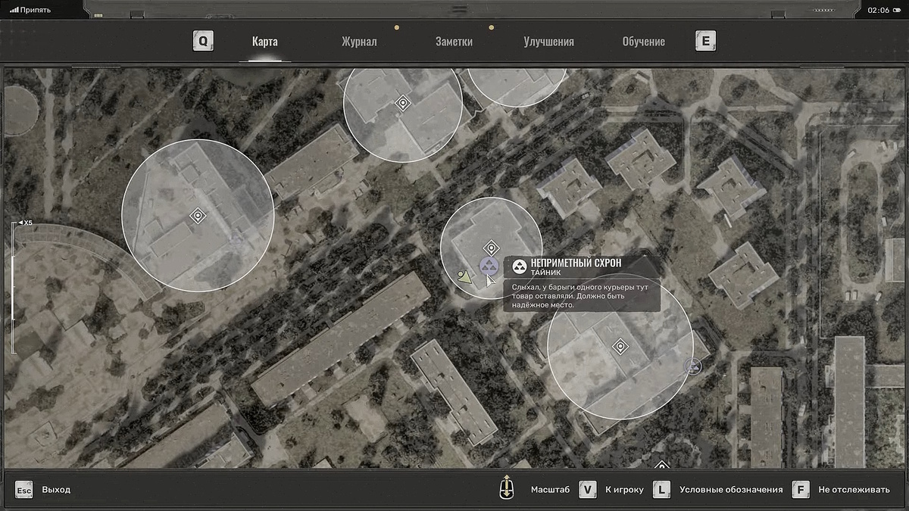Select the location pin below the stash tooltip
Image resolution: width=909 pixels, height=511 pixels.
click(620, 347)
